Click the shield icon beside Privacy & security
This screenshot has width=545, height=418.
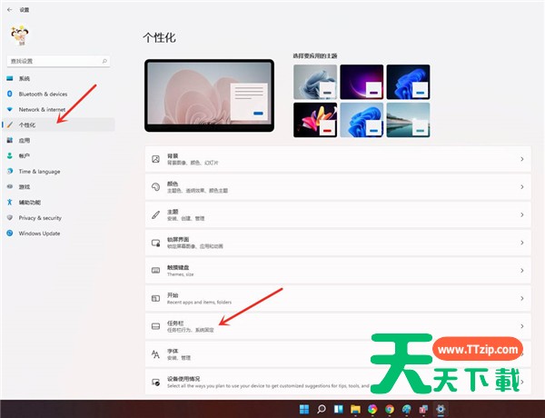[10, 218]
